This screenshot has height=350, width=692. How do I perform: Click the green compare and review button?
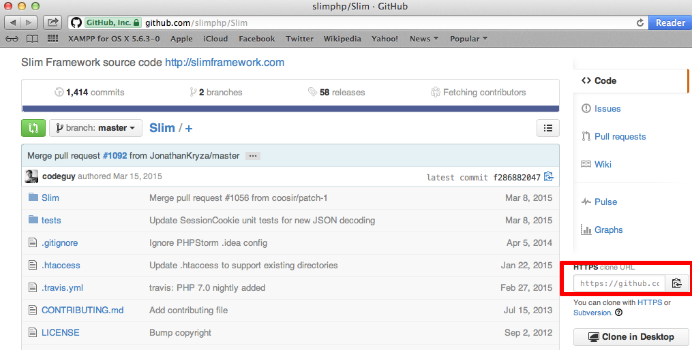point(33,127)
